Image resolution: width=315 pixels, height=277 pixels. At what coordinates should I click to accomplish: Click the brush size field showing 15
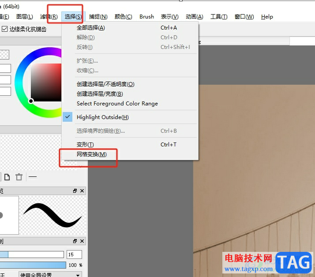74,255
